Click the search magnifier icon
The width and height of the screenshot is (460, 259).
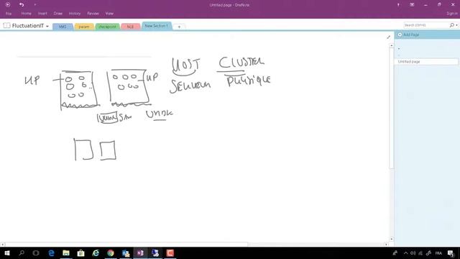[452, 25]
